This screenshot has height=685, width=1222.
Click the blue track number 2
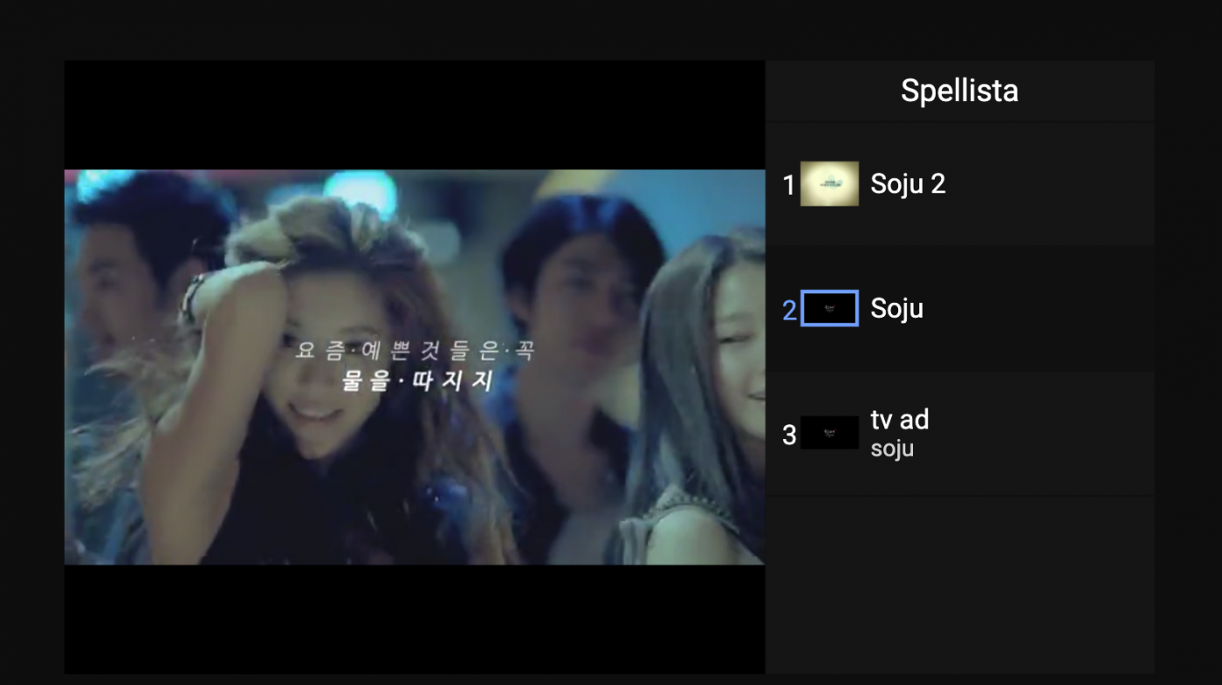pyautogui.click(x=789, y=310)
